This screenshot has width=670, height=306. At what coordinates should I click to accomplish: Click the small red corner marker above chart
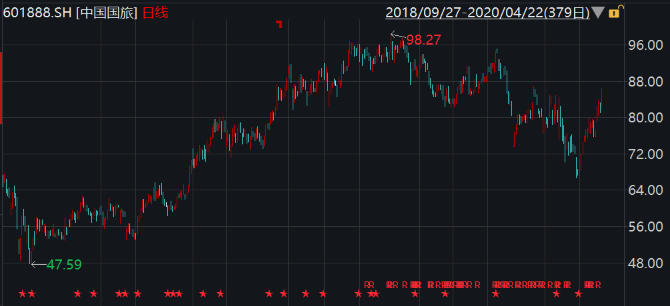[279, 24]
